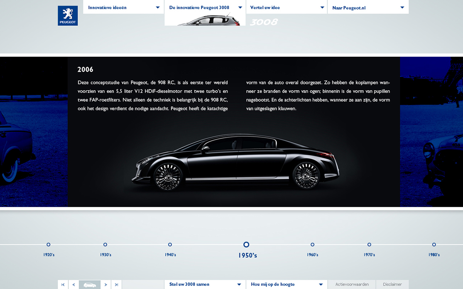Open the Stel uw 3008 samen menu
The width and height of the screenshot is (463, 289).
pos(205,284)
